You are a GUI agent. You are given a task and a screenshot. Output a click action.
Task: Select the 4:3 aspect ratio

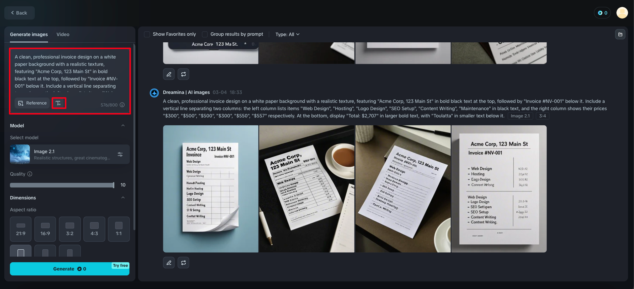(94, 229)
